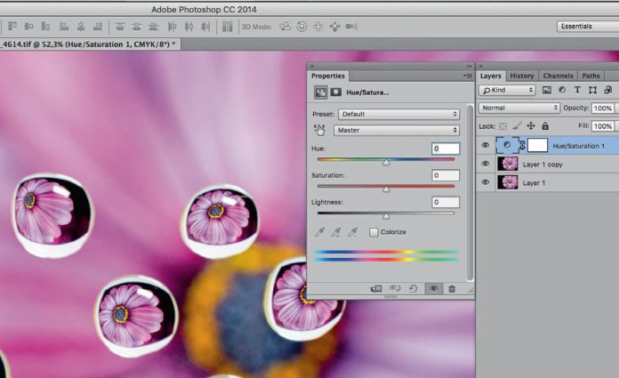Open the Preset dropdown set to Default
This screenshot has width=619, height=378.
[x=398, y=114]
